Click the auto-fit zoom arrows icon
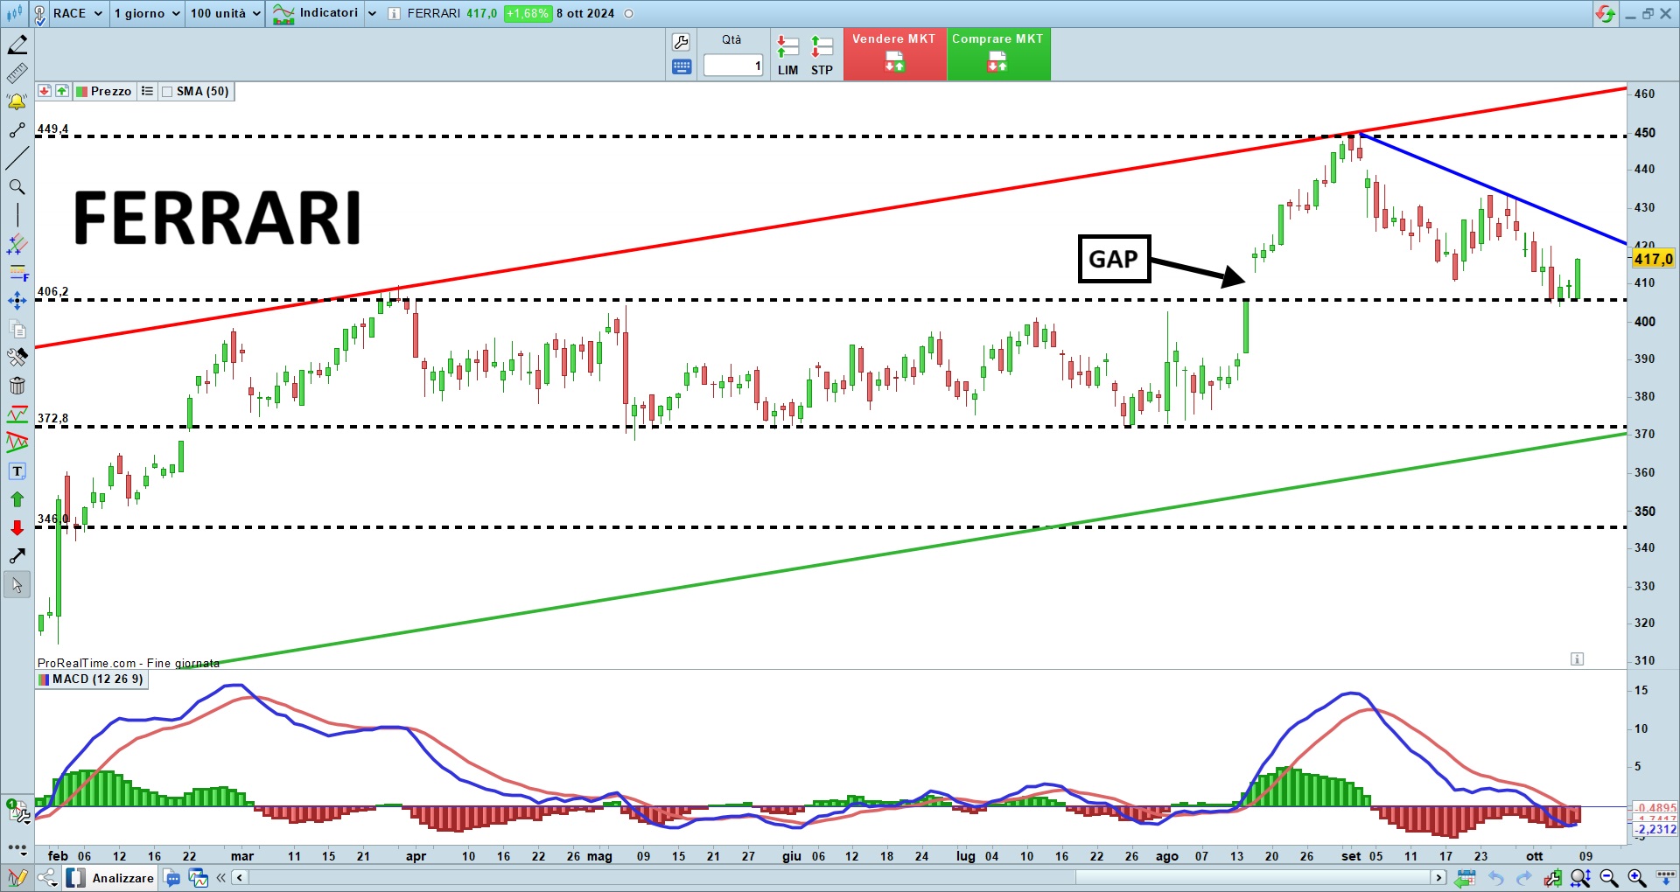Screen dimensions: 1680x892 1580,877
